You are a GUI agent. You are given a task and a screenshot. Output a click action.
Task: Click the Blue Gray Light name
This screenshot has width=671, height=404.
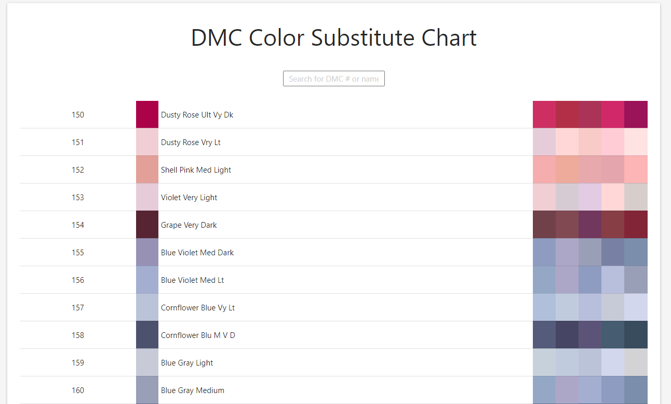click(187, 362)
